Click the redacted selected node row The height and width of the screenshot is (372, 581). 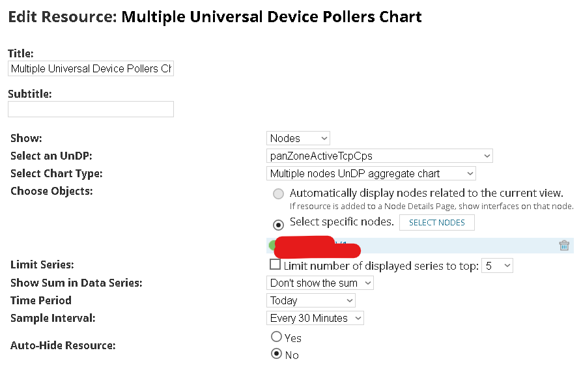click(x=417, y=246)
